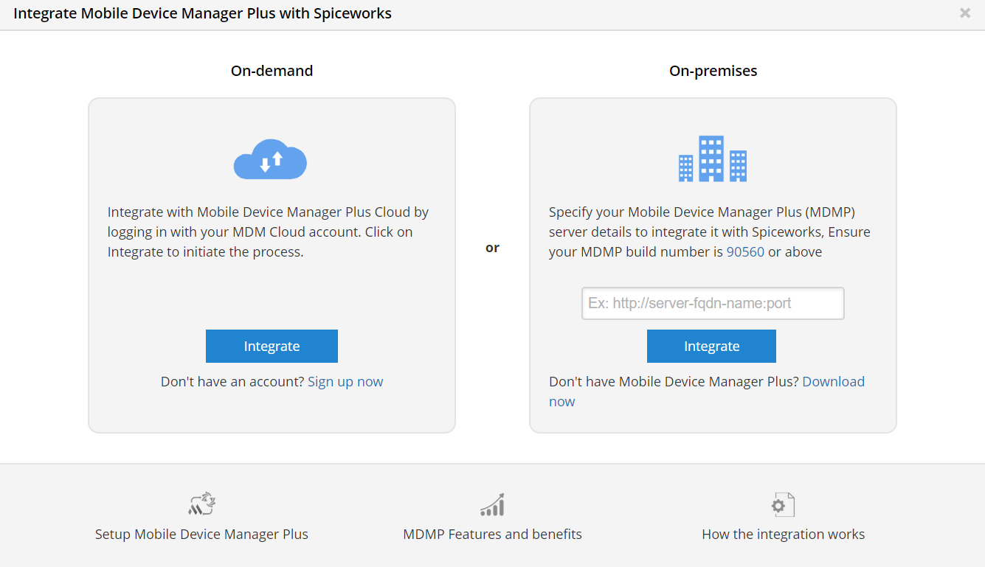Viewport: 985px width, 567px height.
Task: Click the gear document integration icon
Action: 783,504
